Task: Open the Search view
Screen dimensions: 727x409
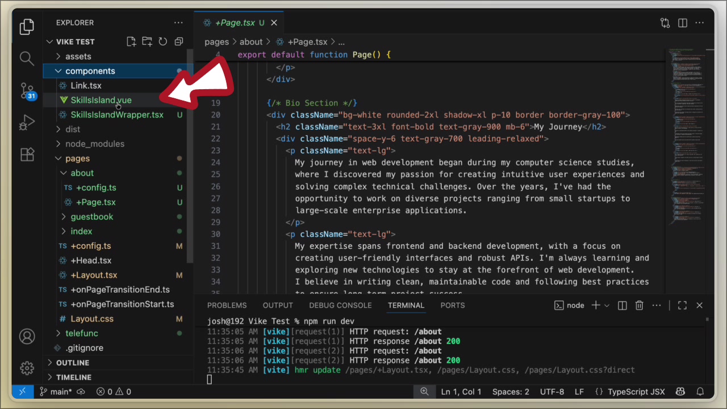Action: pos(27,58)
